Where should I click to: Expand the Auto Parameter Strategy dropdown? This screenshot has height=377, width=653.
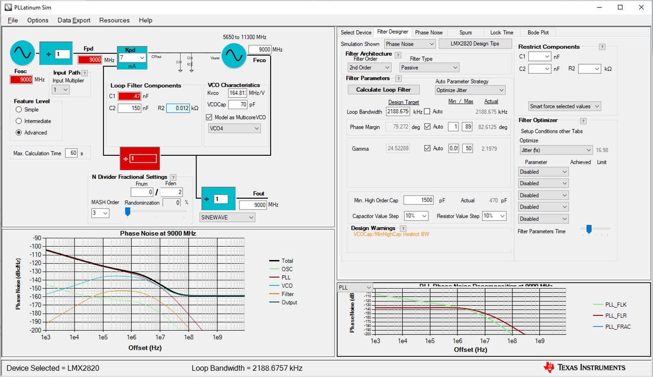click(470, 90)
